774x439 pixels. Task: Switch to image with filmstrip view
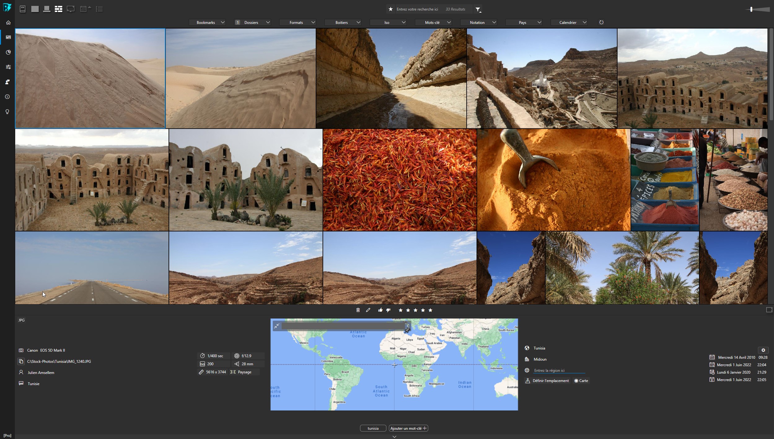pyautogui.click(x=46, y=9)
